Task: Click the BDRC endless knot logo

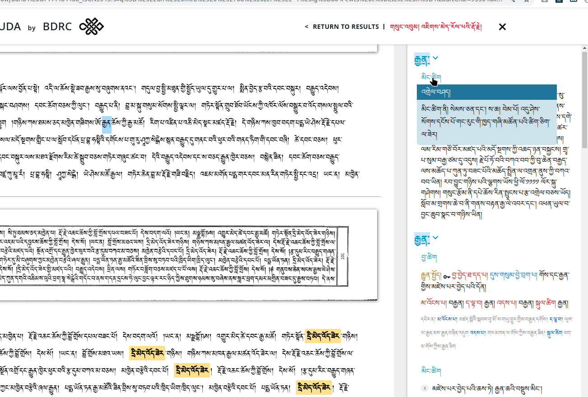Action: tap(92, 27)
